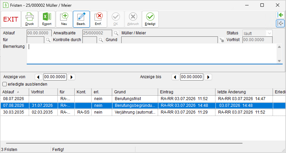Delete the deadline with Entf. icon
286x153 pixels.
(98, 19)
